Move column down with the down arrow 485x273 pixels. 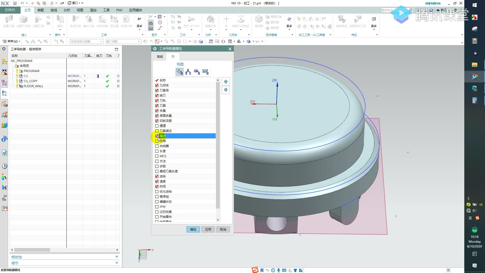(226, 90)
